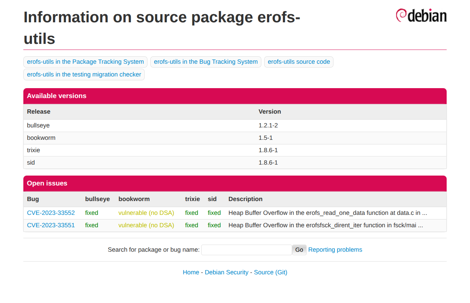
Task: Open CVE-2023-33552 bug page
Action: click(x=51, y=213)
